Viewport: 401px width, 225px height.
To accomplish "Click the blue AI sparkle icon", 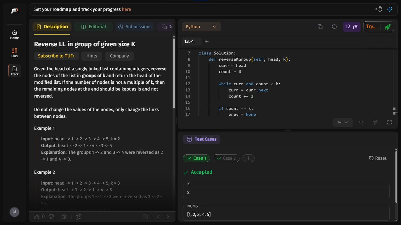I will click(390, 9).
